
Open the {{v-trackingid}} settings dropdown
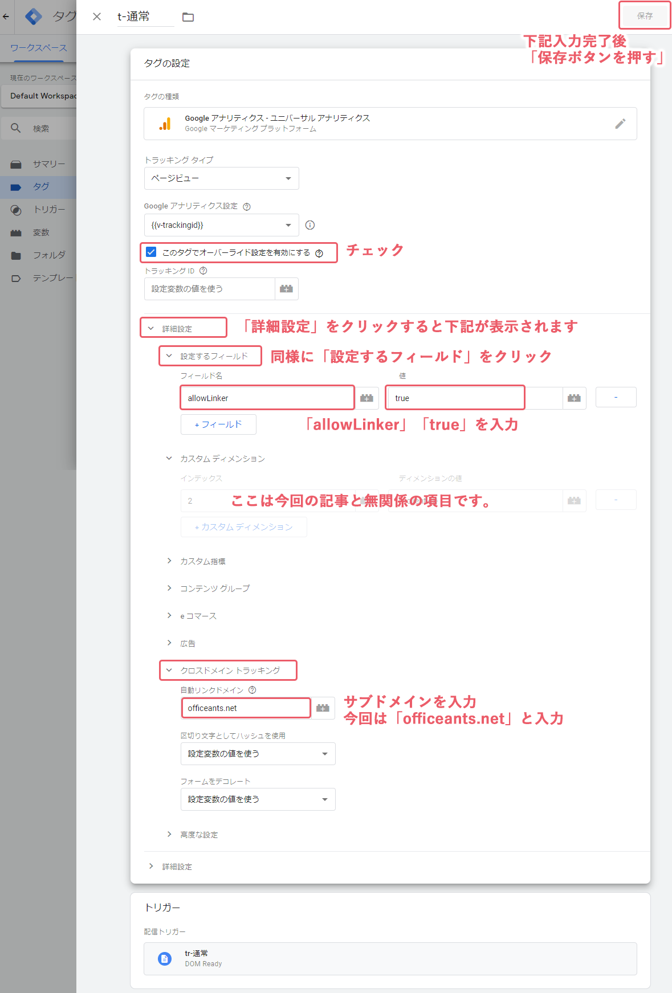(x=222, y=225)
